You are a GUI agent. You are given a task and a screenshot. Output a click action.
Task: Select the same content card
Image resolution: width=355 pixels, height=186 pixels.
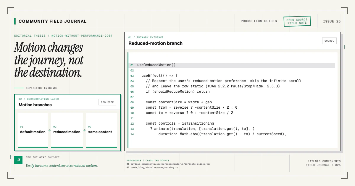click(x=101, y=130)
